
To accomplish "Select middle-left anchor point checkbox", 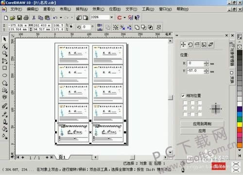I will (185, 108).
